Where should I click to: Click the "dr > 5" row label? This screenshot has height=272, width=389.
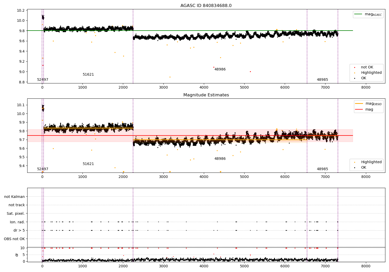(x=19, y=231)
